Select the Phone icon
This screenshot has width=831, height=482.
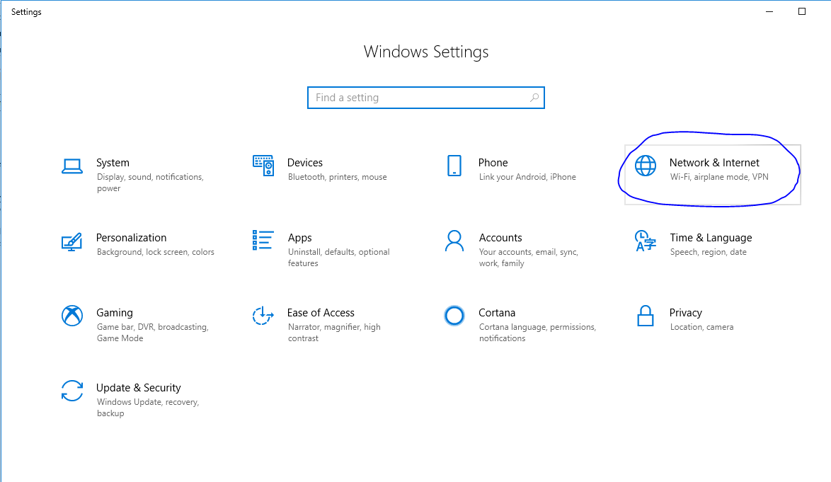pyautogui.click(x=454, y=166)
